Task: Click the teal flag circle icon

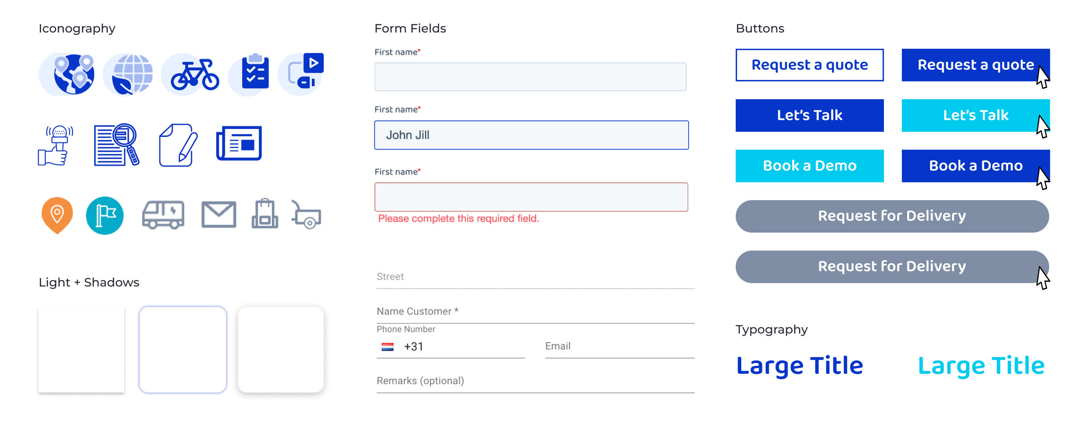Action: 104,216
